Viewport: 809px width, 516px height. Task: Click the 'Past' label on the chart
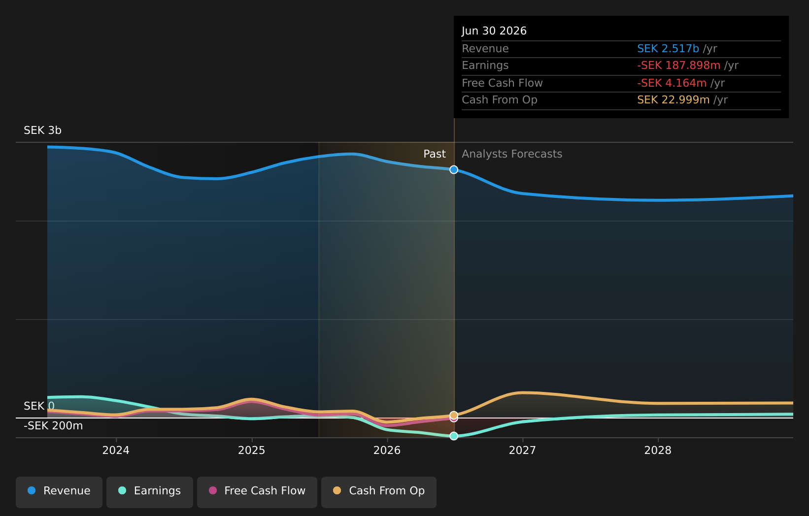(x=435, y=154)
